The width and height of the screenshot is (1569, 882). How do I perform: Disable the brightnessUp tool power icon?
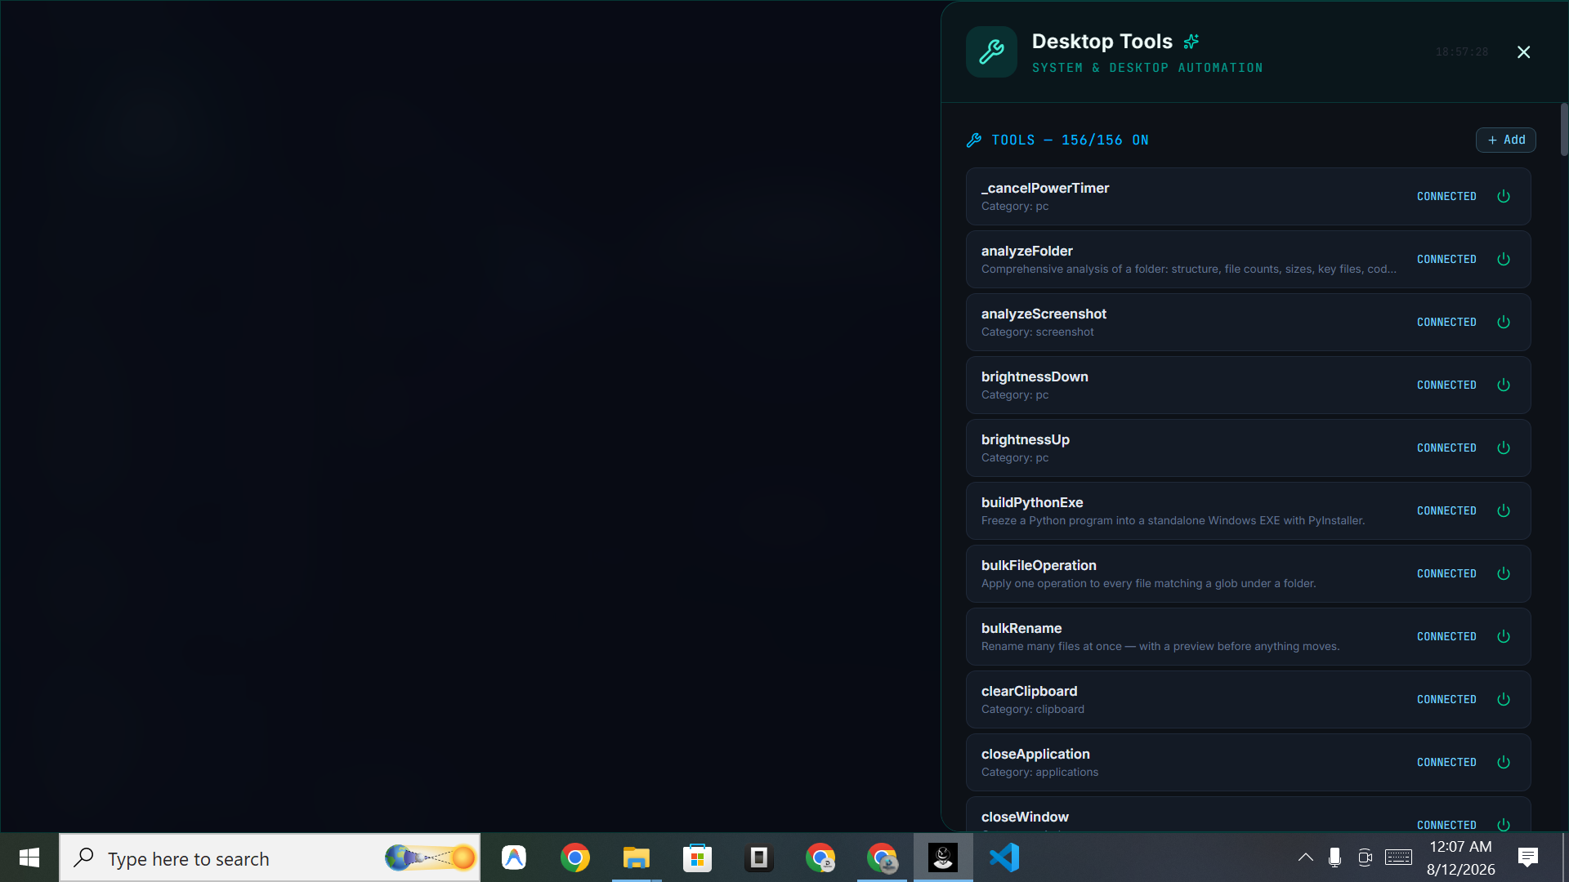point(1503,448)
